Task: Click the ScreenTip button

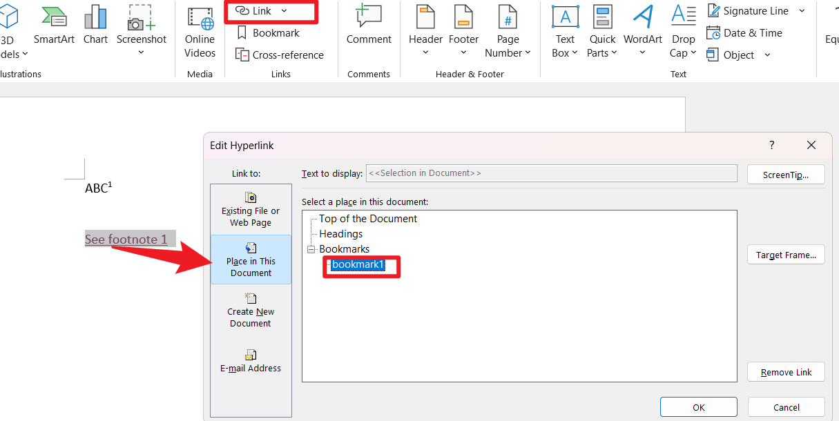Action: [786, 175]
